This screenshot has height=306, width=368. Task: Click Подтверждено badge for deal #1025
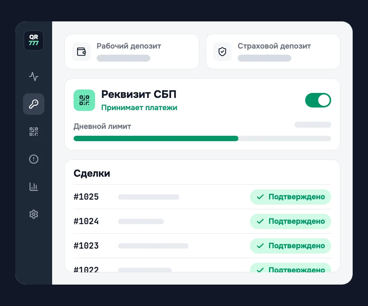[x=291, y=197]
